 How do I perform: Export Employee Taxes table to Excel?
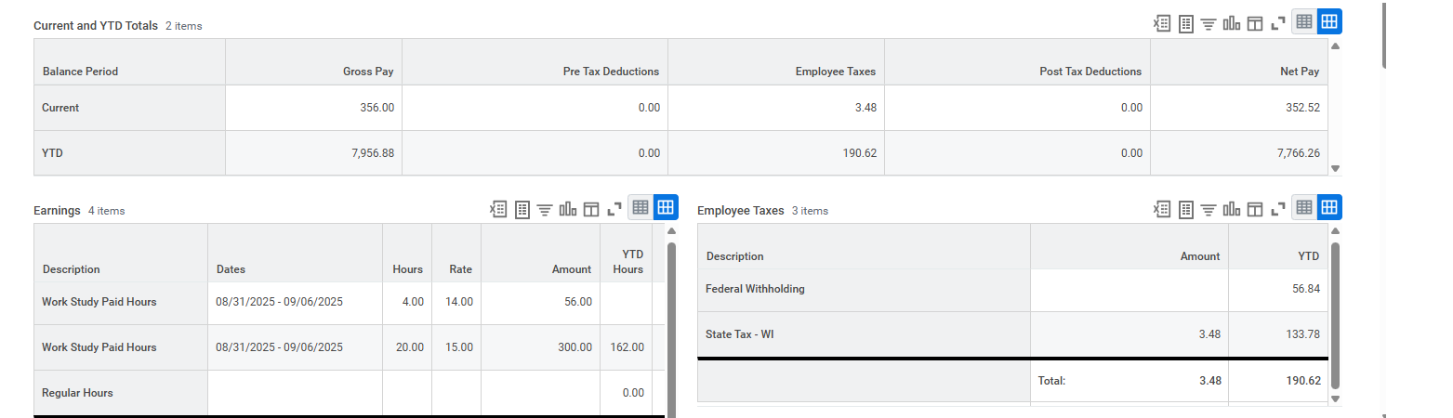click(x=1162, y=209)
